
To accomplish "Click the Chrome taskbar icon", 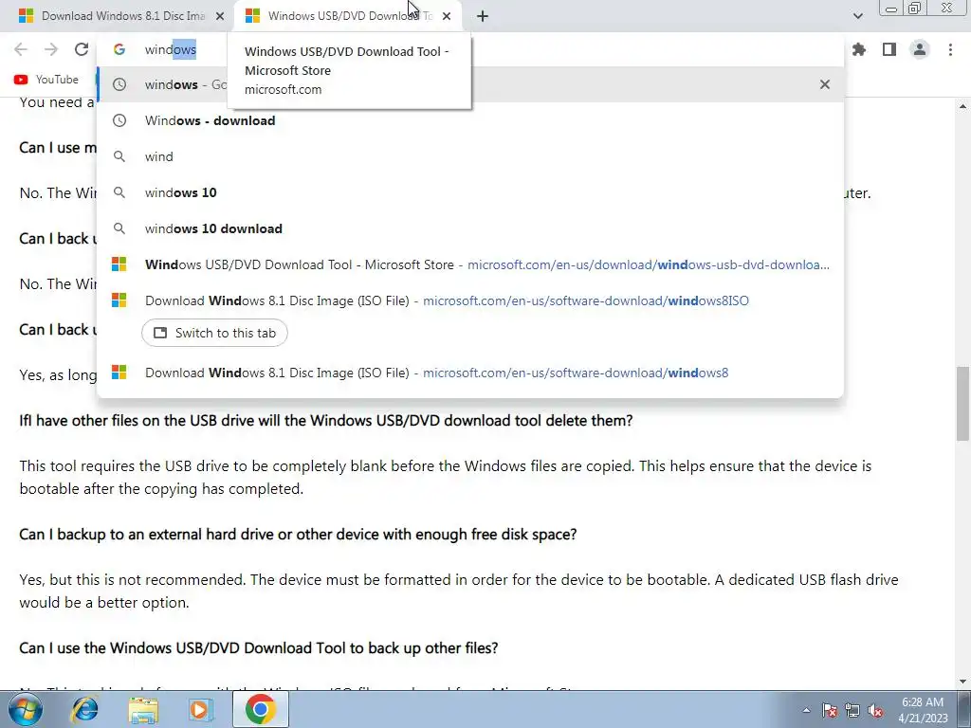I will pos(260,709).
